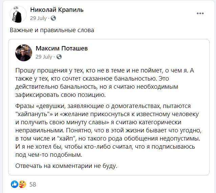This screenshot has width=216, height=193.
Task: Show the 58 reactions list
Action: pos(33,185)
